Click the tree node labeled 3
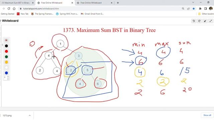 tap(79, 56)
